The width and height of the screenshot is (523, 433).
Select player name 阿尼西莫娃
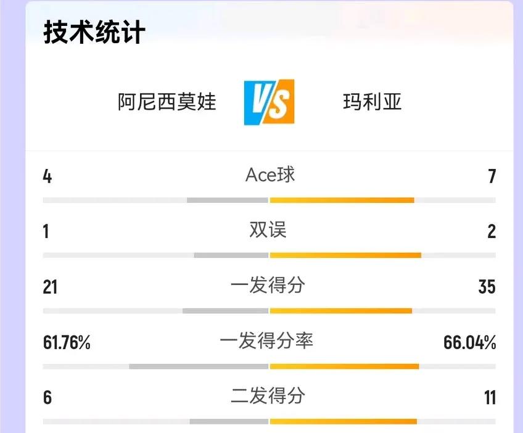pyautogui.click(x=167, y=102)
